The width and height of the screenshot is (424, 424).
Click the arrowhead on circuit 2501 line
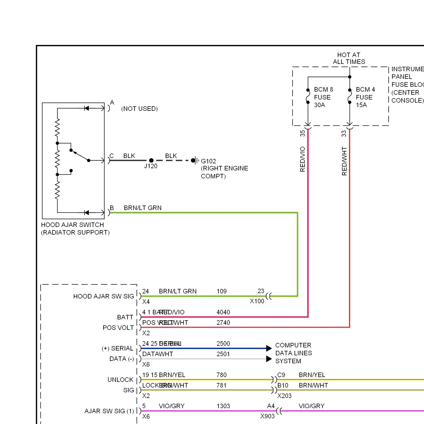click(269, 359)
